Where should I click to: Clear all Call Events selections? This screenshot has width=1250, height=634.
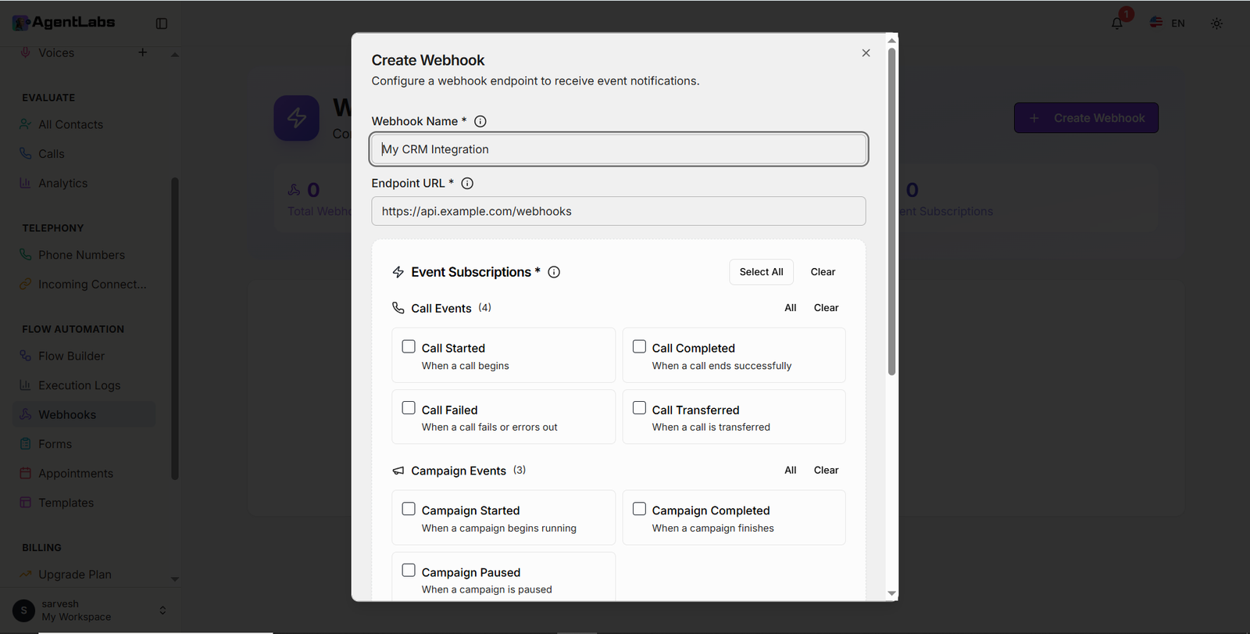click(825, 307)
